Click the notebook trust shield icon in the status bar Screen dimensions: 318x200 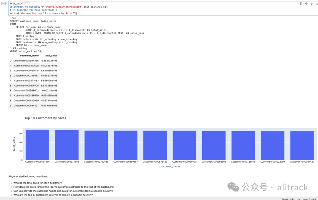pos(298,199)
